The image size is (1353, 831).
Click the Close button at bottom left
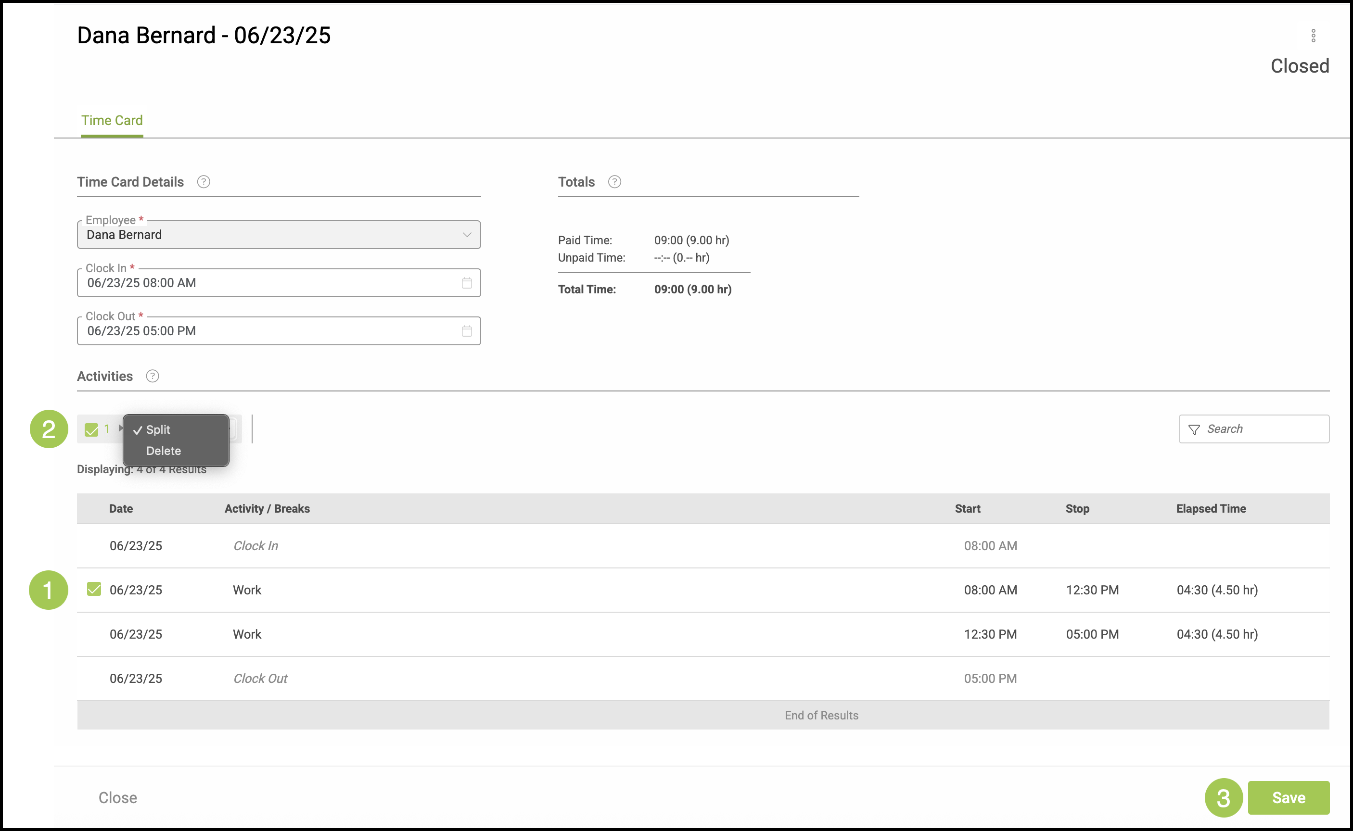(x=118, y=797)
